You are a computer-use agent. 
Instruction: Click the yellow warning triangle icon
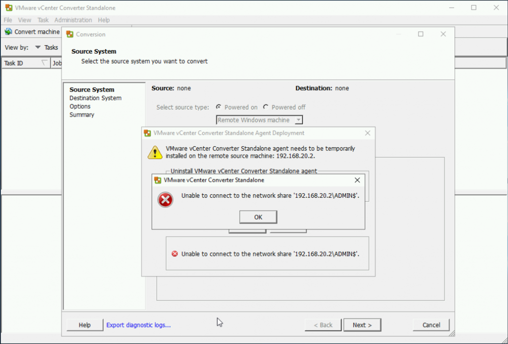point(155,152)
